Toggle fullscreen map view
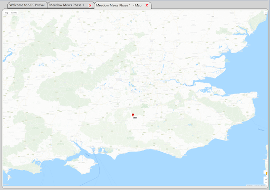Image resolution: width=270 pixels, height=190 pixels. click(x=266, y=13)
